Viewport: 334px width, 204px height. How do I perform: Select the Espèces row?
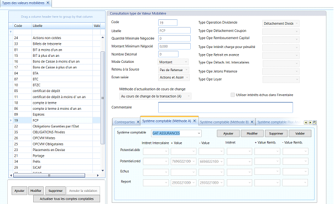click(55, 115)
